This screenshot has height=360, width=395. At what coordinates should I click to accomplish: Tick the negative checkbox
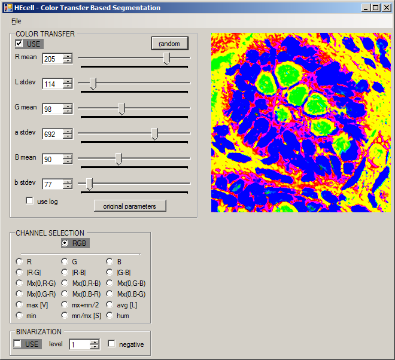click(111, 344)
